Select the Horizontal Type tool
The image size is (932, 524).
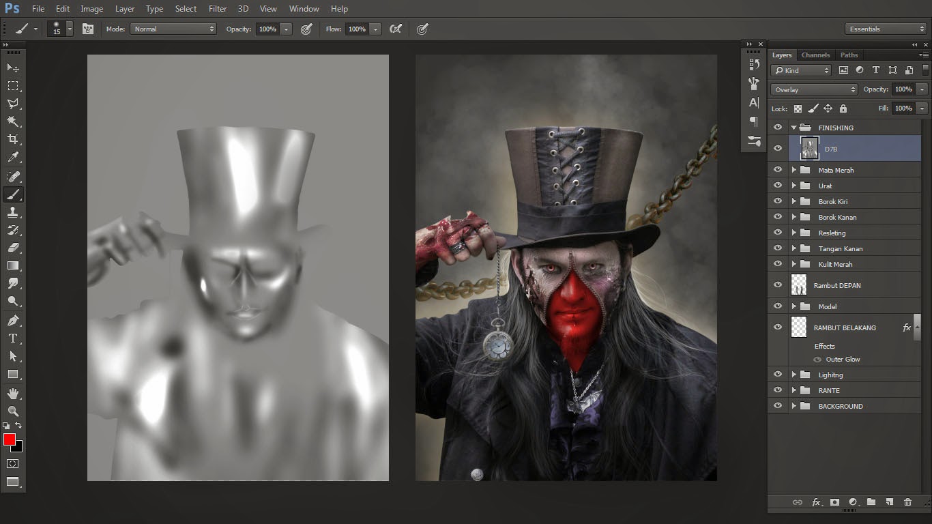tap(13, 338)
